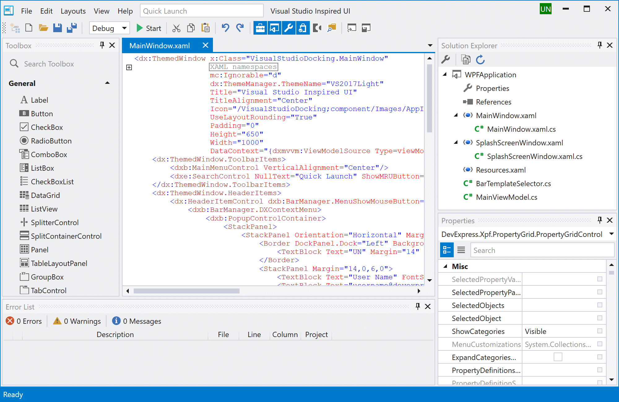Toggle the Toolbox panel toolbar button
The height and width of the screenshot is (402, 619).
260,28
